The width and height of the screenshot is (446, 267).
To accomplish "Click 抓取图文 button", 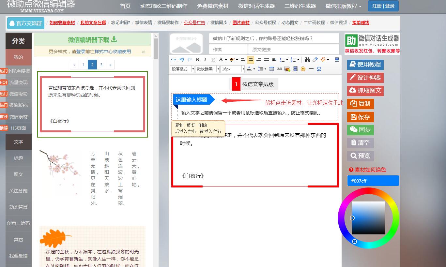I will pos(365,91).
